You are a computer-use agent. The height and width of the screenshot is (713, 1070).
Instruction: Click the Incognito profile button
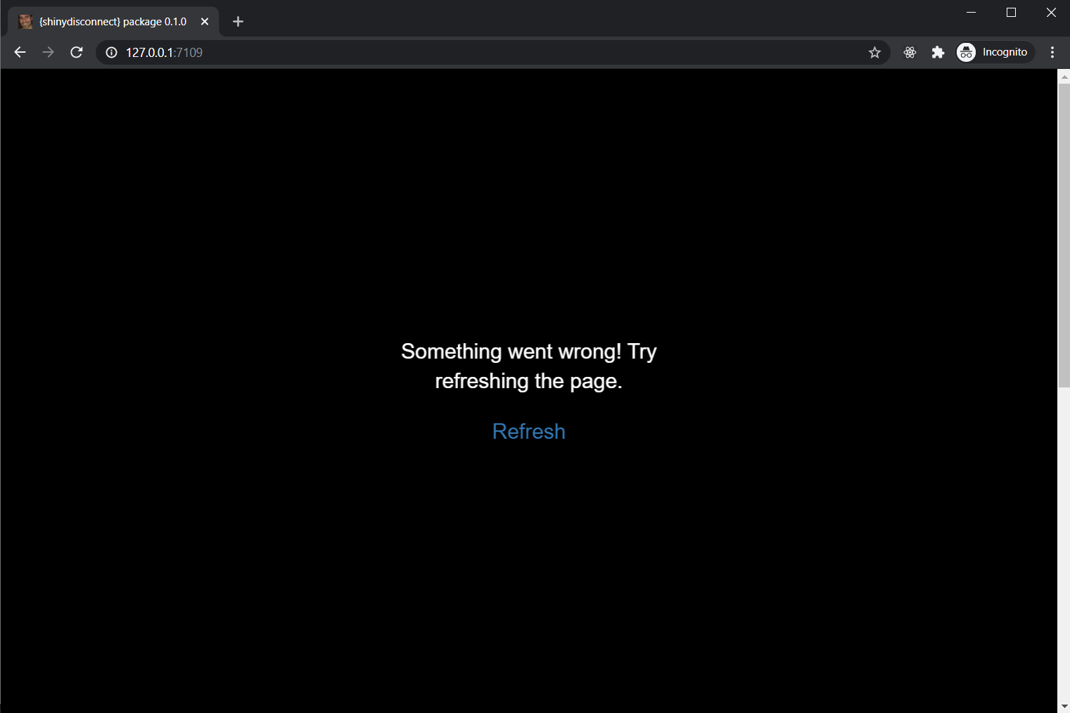(994, 52)
